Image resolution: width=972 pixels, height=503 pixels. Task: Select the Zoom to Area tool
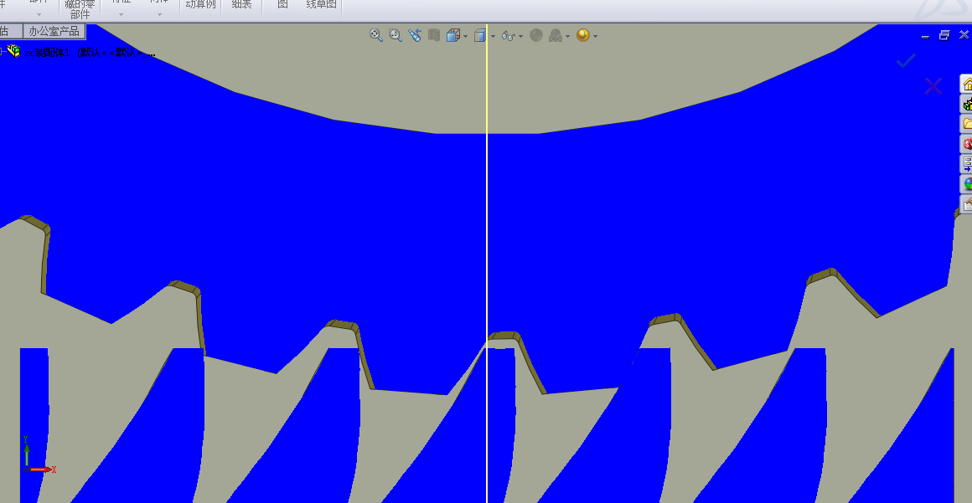pyautogui.click(x=395, y=35)
